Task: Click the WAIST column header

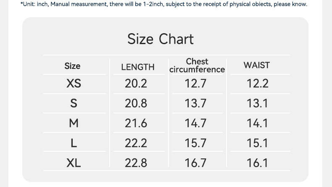Action: [256, 65]
